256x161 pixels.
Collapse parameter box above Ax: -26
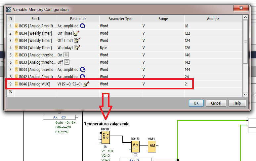tap(59, 112)
